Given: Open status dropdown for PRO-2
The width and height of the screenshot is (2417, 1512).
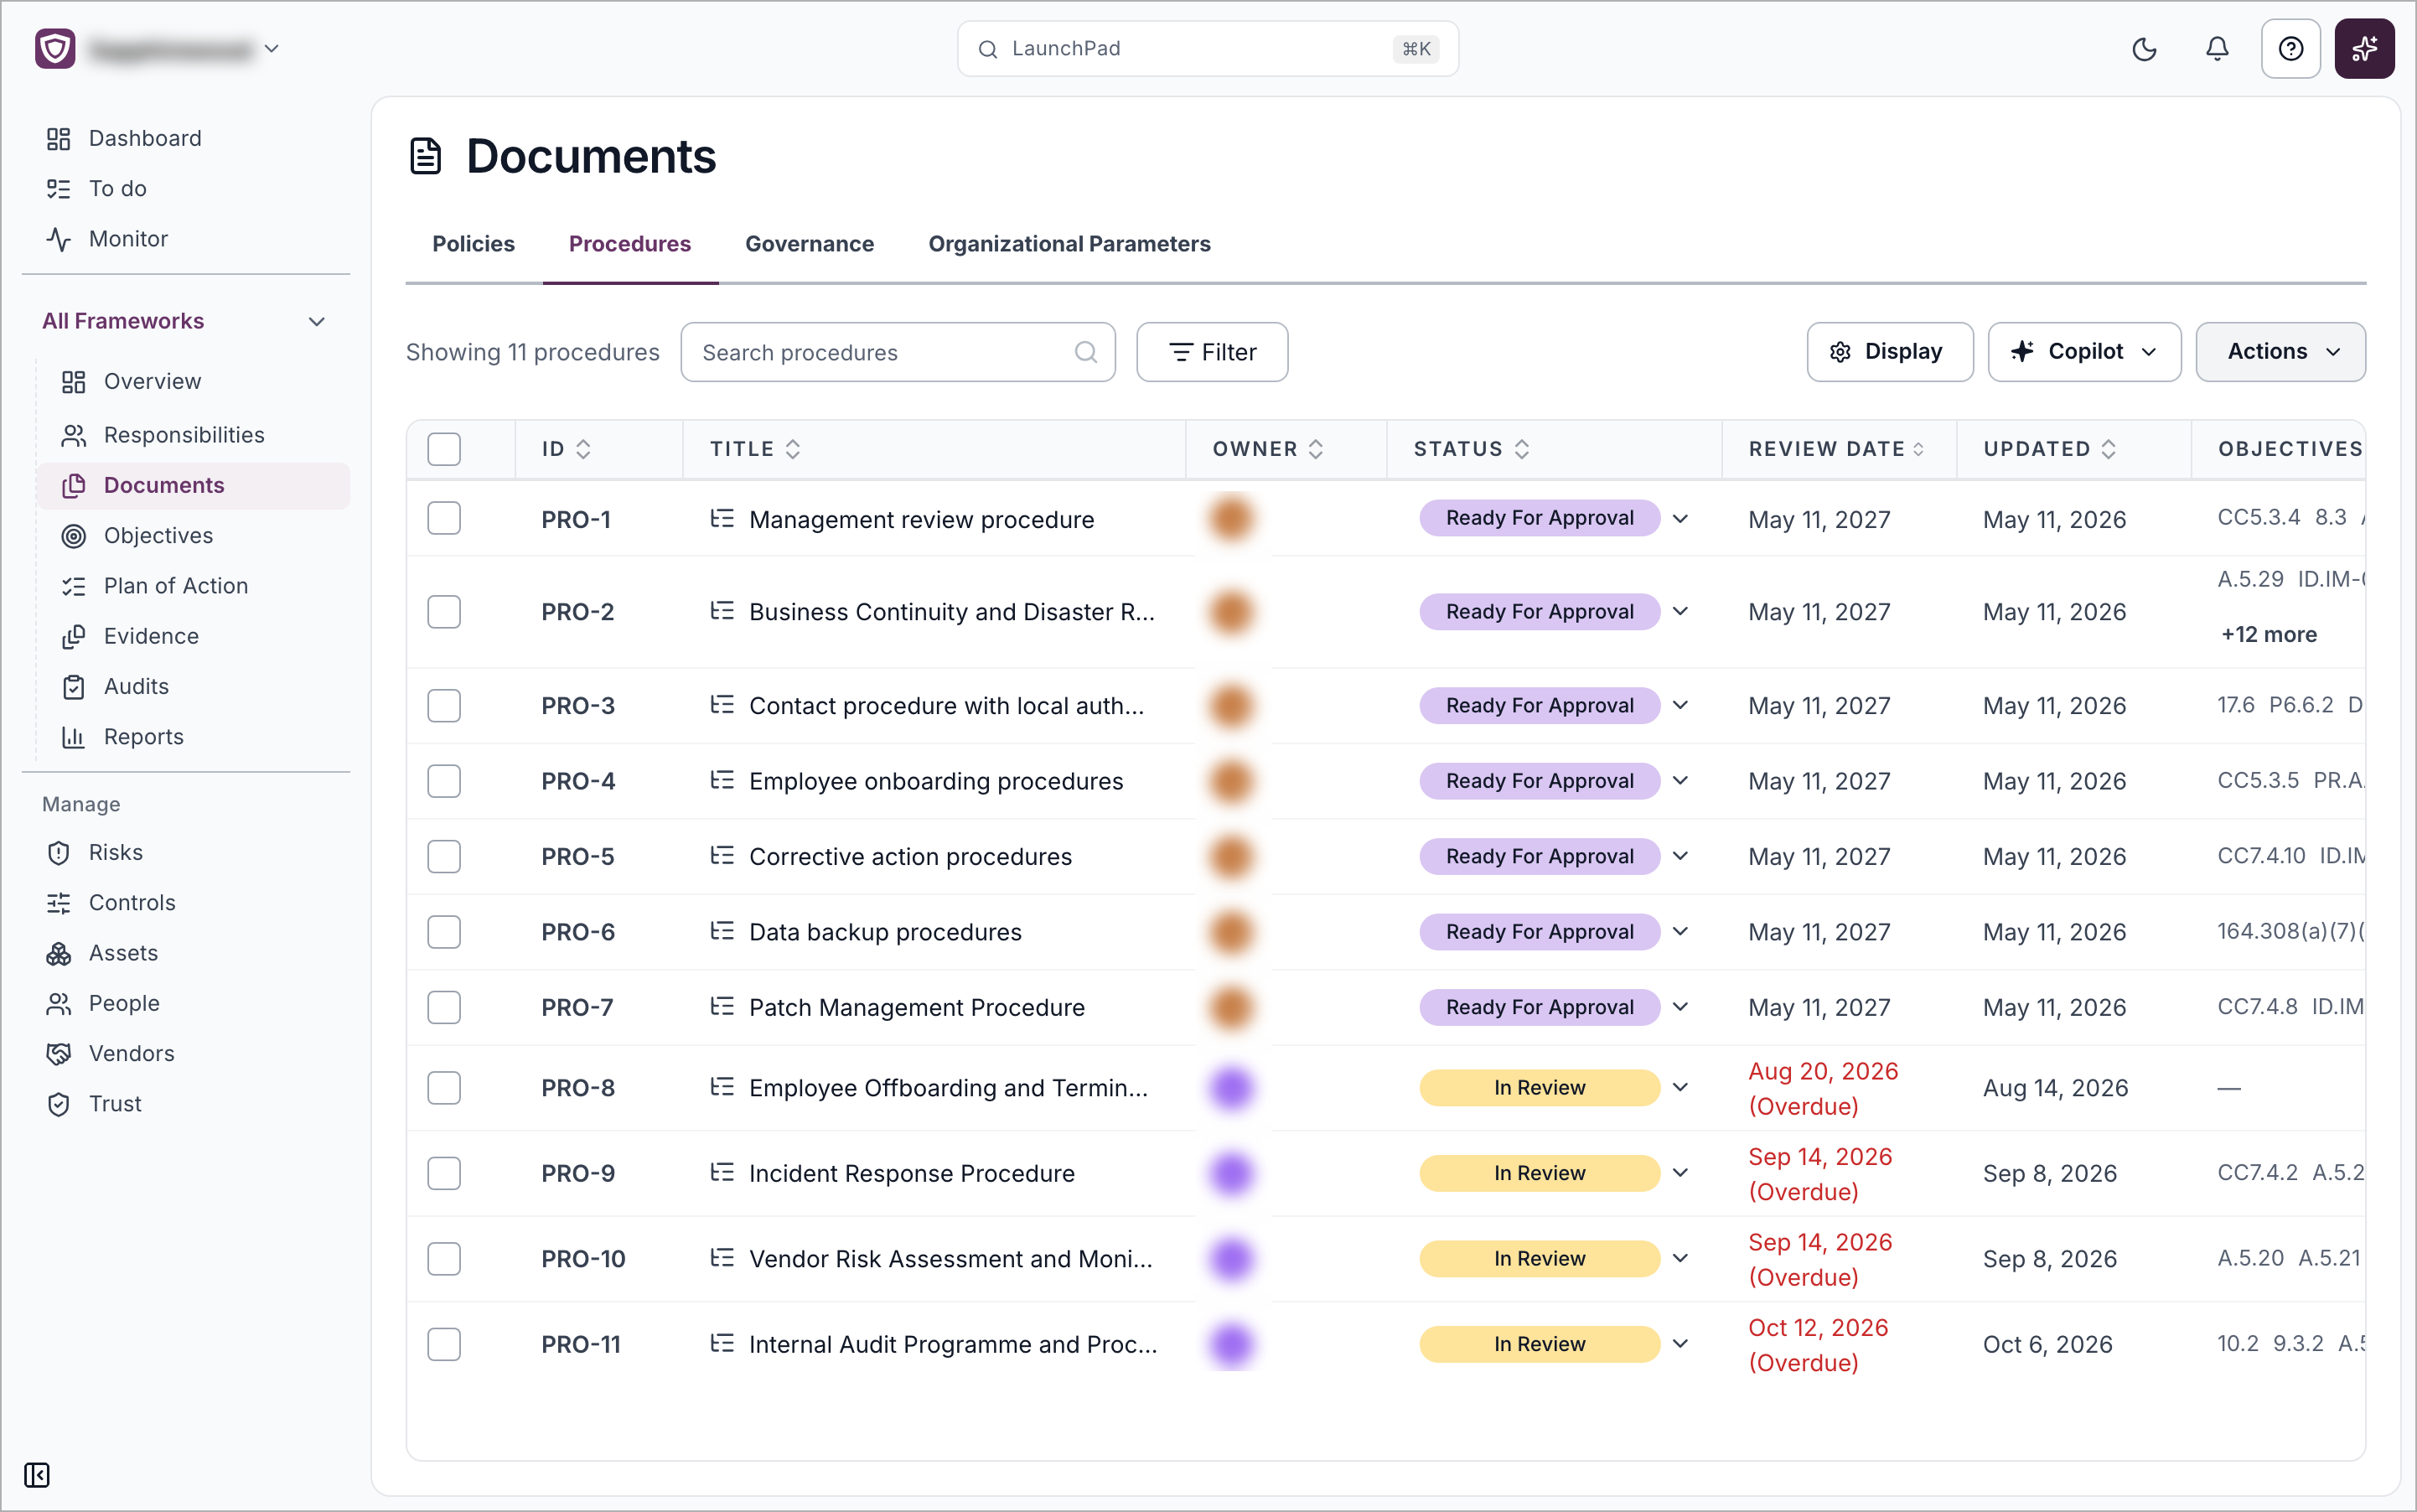Looking at the screenshot, I should click(x=1680, y=611).
